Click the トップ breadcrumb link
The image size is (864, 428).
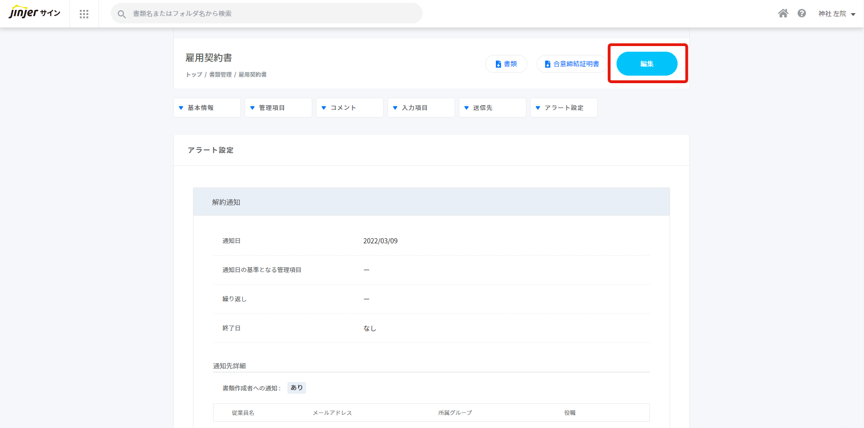coord(194,75)
